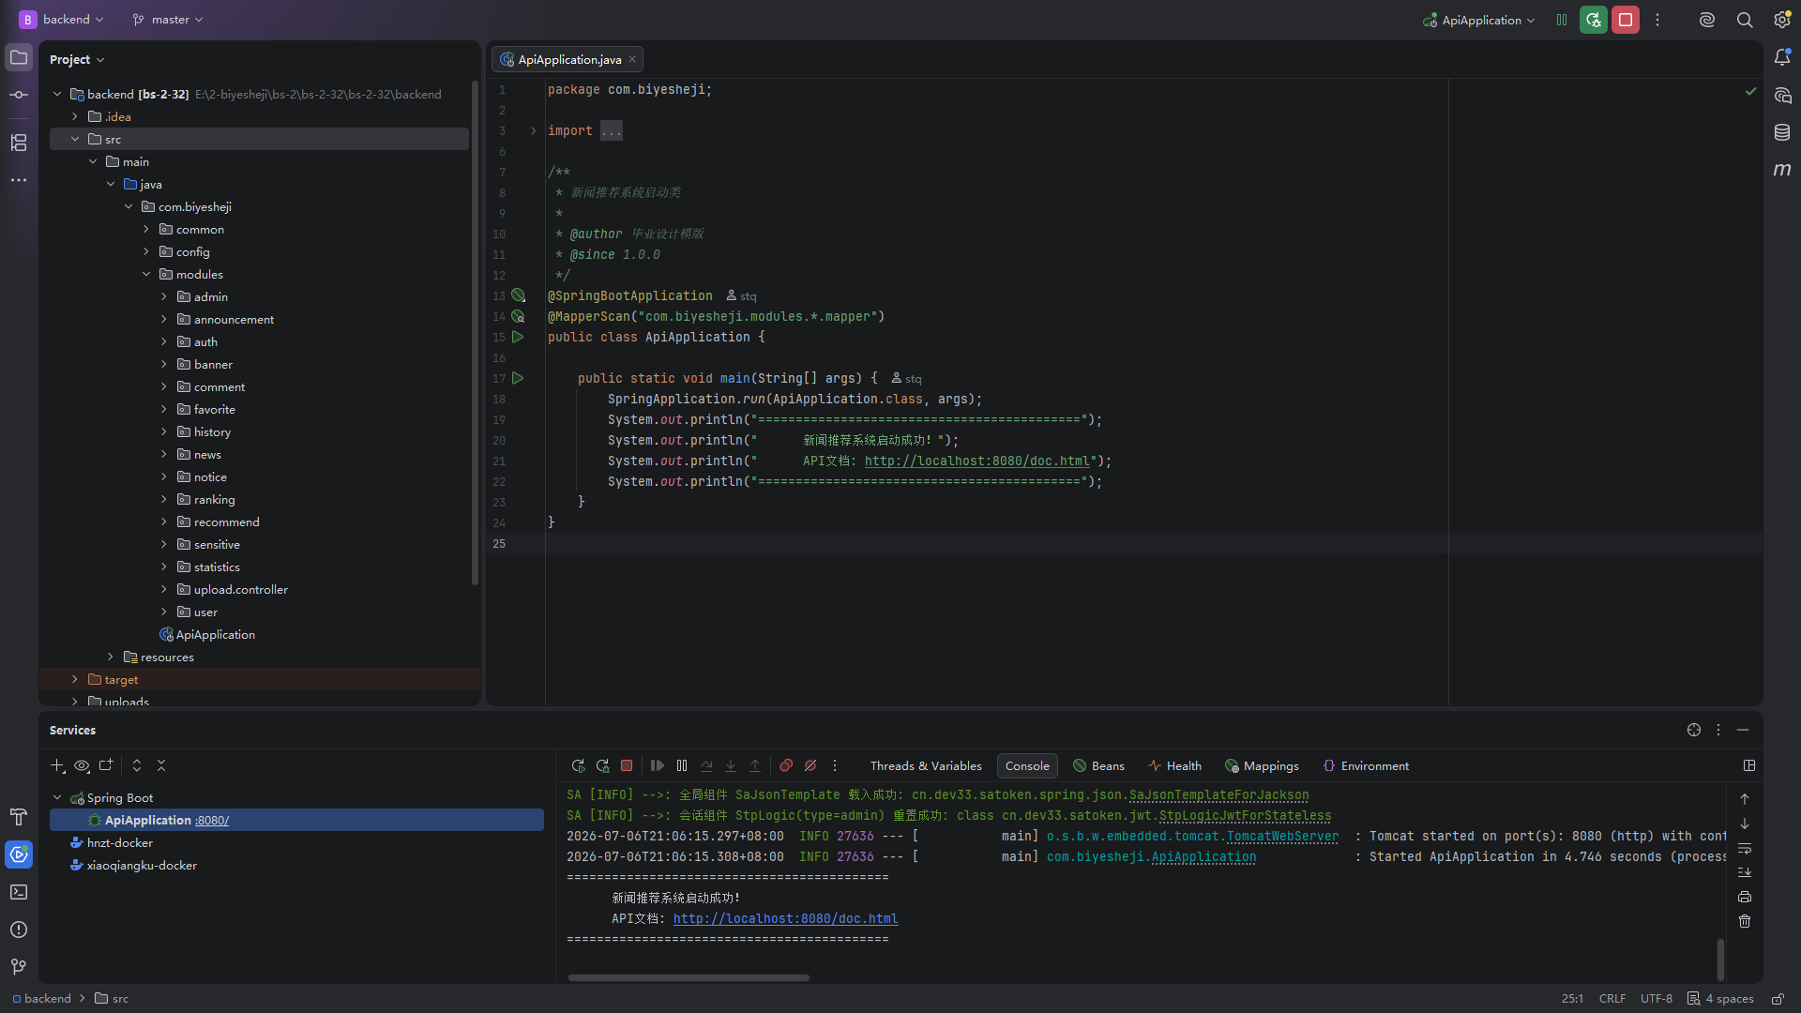Open the Git tool window icon
Viewport: 1801px width, 1013px height.
(x=19, y=967)
